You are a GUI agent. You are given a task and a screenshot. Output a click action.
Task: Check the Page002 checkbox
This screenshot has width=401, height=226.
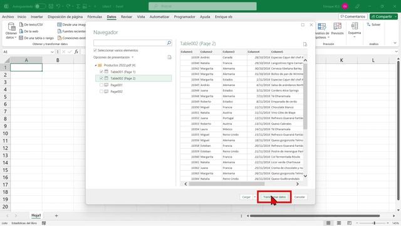[x=102, y=92]
